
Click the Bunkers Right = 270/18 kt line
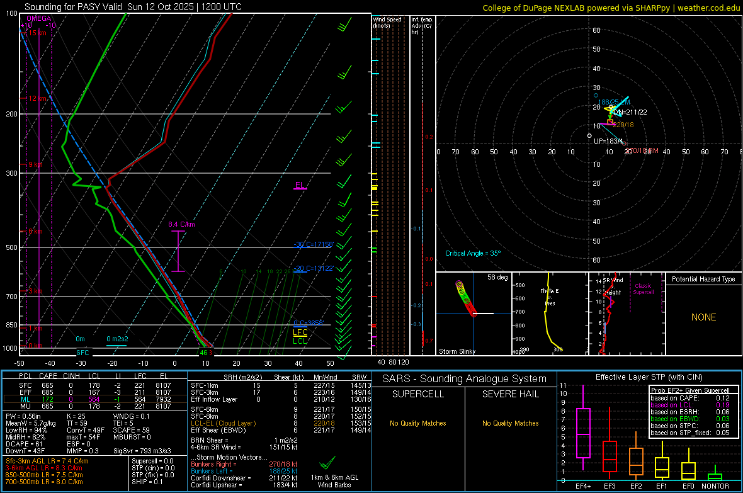coord(244,464)
